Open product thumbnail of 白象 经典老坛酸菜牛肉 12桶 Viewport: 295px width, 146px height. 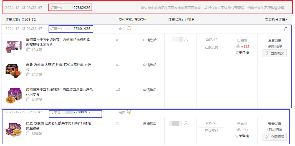click(x=14, y=129)
